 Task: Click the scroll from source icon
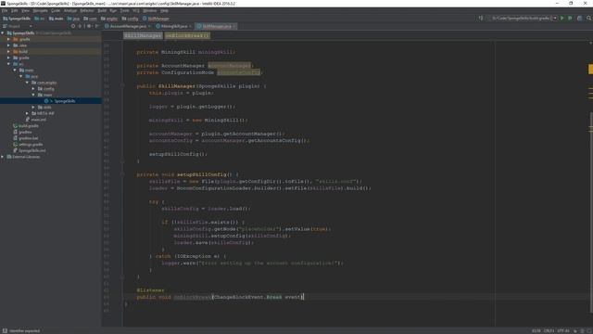pos(73,26)
